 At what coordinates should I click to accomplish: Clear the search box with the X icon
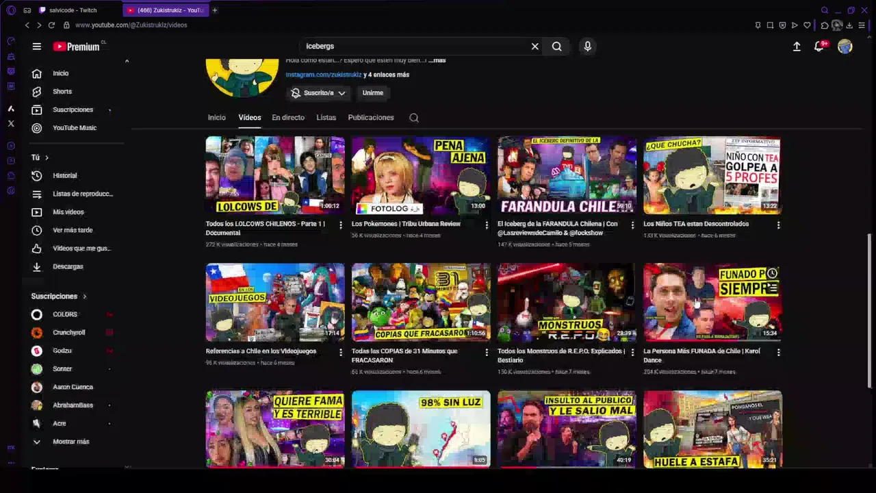[x=535, y=47]
